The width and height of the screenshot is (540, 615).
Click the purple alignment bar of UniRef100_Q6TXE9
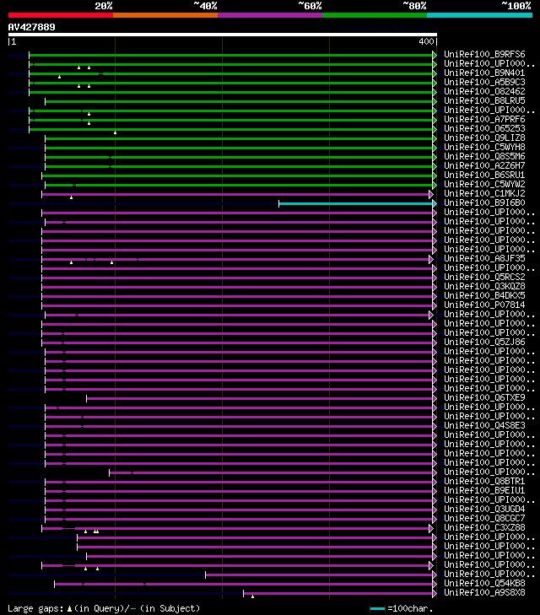pos(260,398)
